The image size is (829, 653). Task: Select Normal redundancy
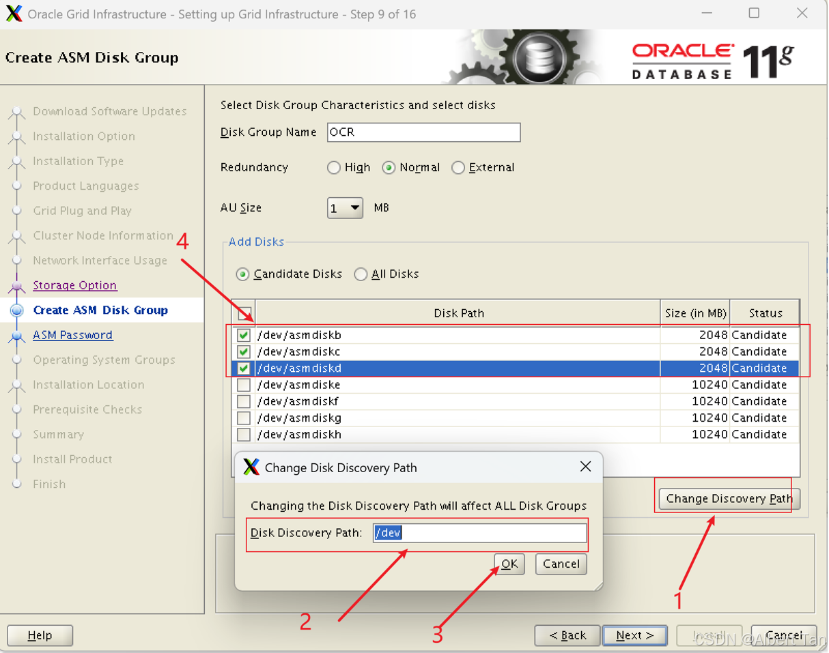(x=389, y=168)
